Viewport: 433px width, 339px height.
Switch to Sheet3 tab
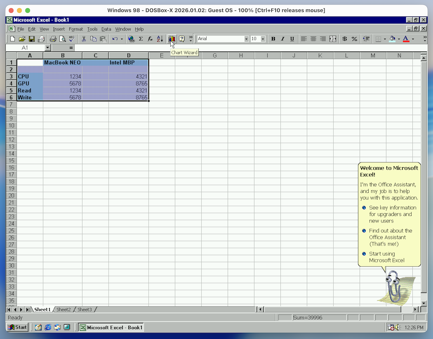tap(85, 309)
